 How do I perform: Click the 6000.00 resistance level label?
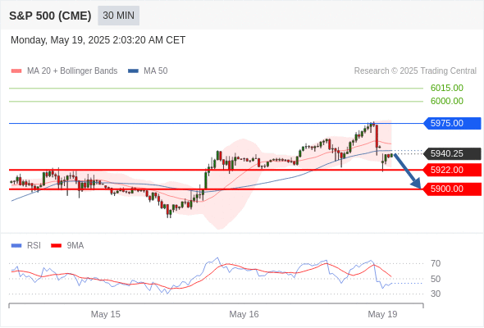tap(446, 101)
